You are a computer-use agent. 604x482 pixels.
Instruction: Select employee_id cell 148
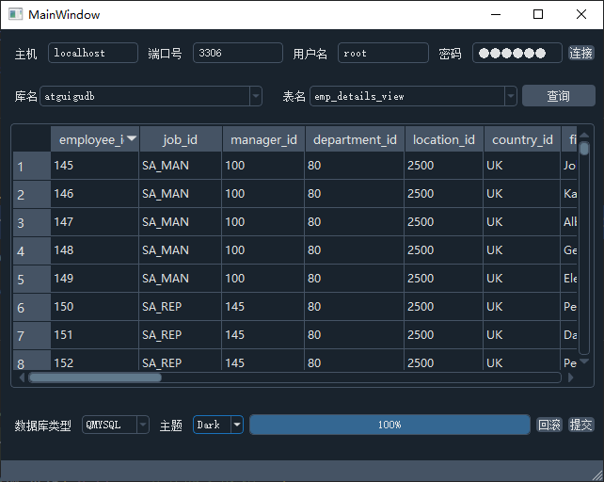[x=95, y=249]
